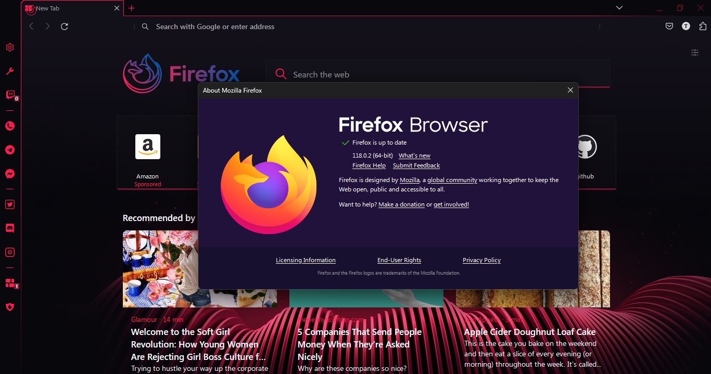View the Privacy Policy
This screenshot has height=374, width=711.
click(481, 260)
